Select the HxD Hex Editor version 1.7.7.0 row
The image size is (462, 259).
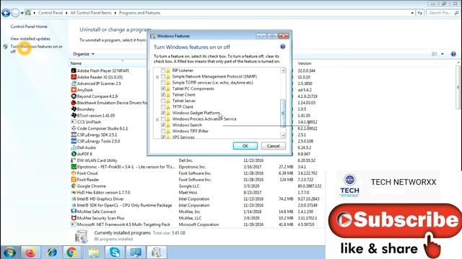click(196, 193)
